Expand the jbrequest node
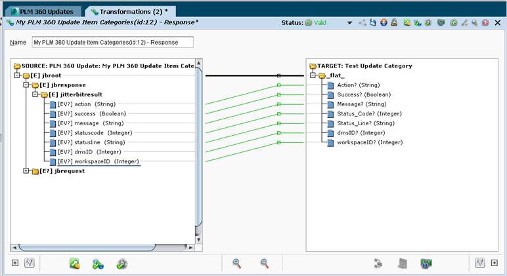The width and height of the screenshot is (507, 276). coord(26,170)
